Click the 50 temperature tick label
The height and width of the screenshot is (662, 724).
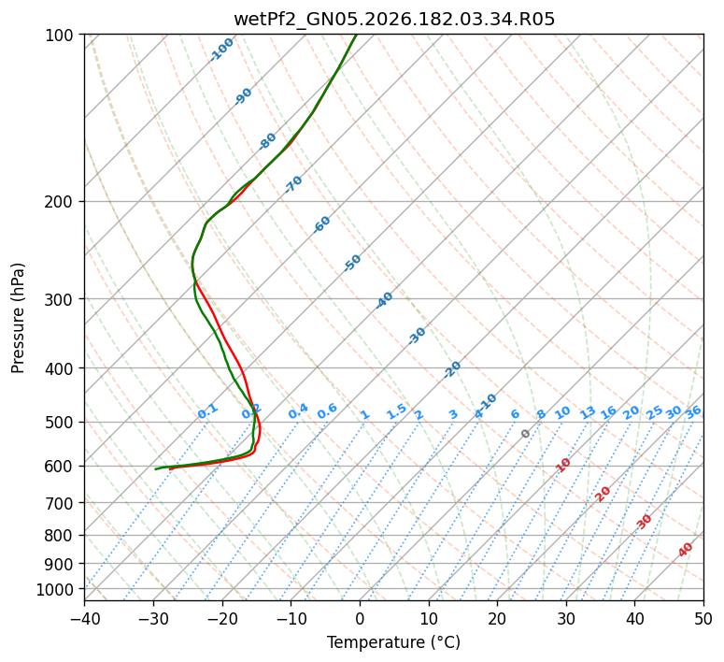pyautogui.click(x=703, y=619)
